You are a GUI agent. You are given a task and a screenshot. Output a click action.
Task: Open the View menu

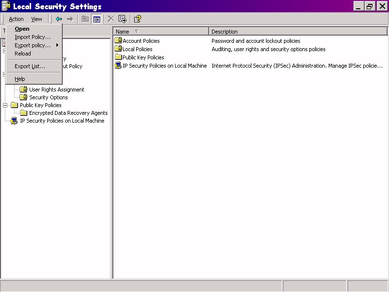[x=36, y=19]
